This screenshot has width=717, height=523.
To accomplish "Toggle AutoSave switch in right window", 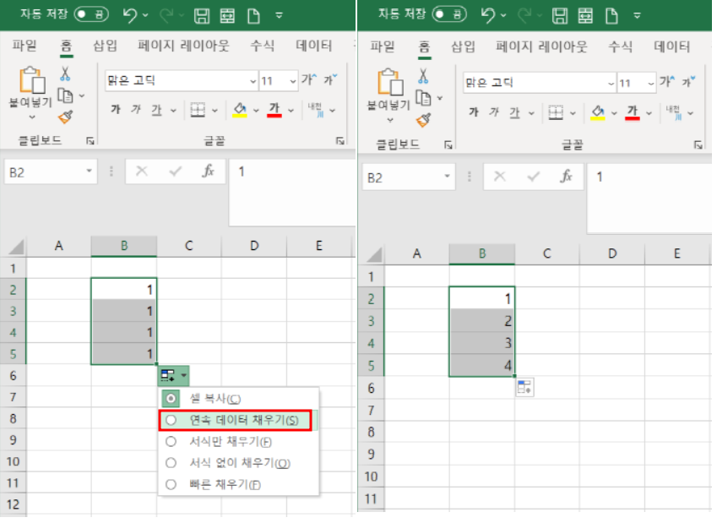I will [x=449, y=14].
